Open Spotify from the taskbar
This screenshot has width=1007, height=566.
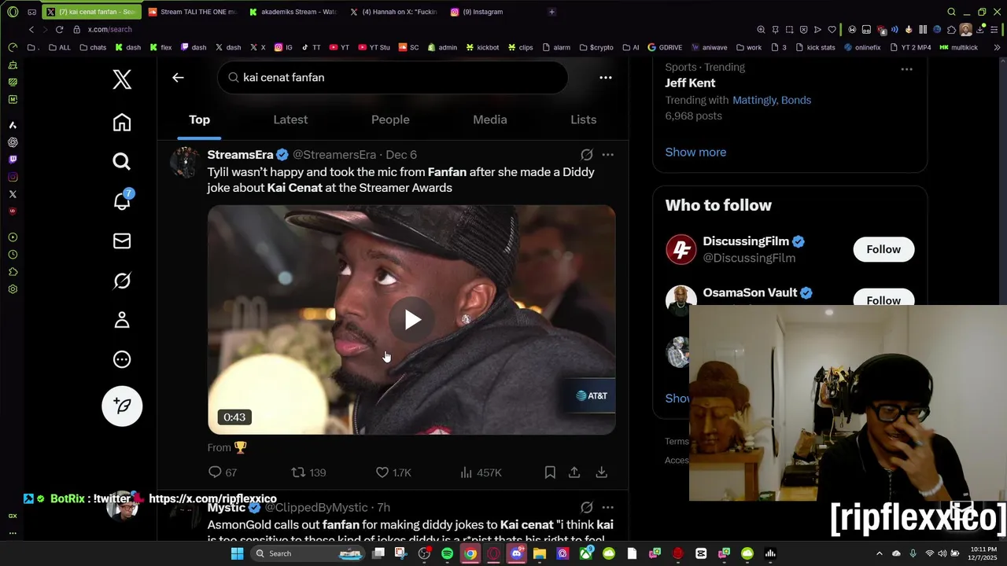click(447, 553)
